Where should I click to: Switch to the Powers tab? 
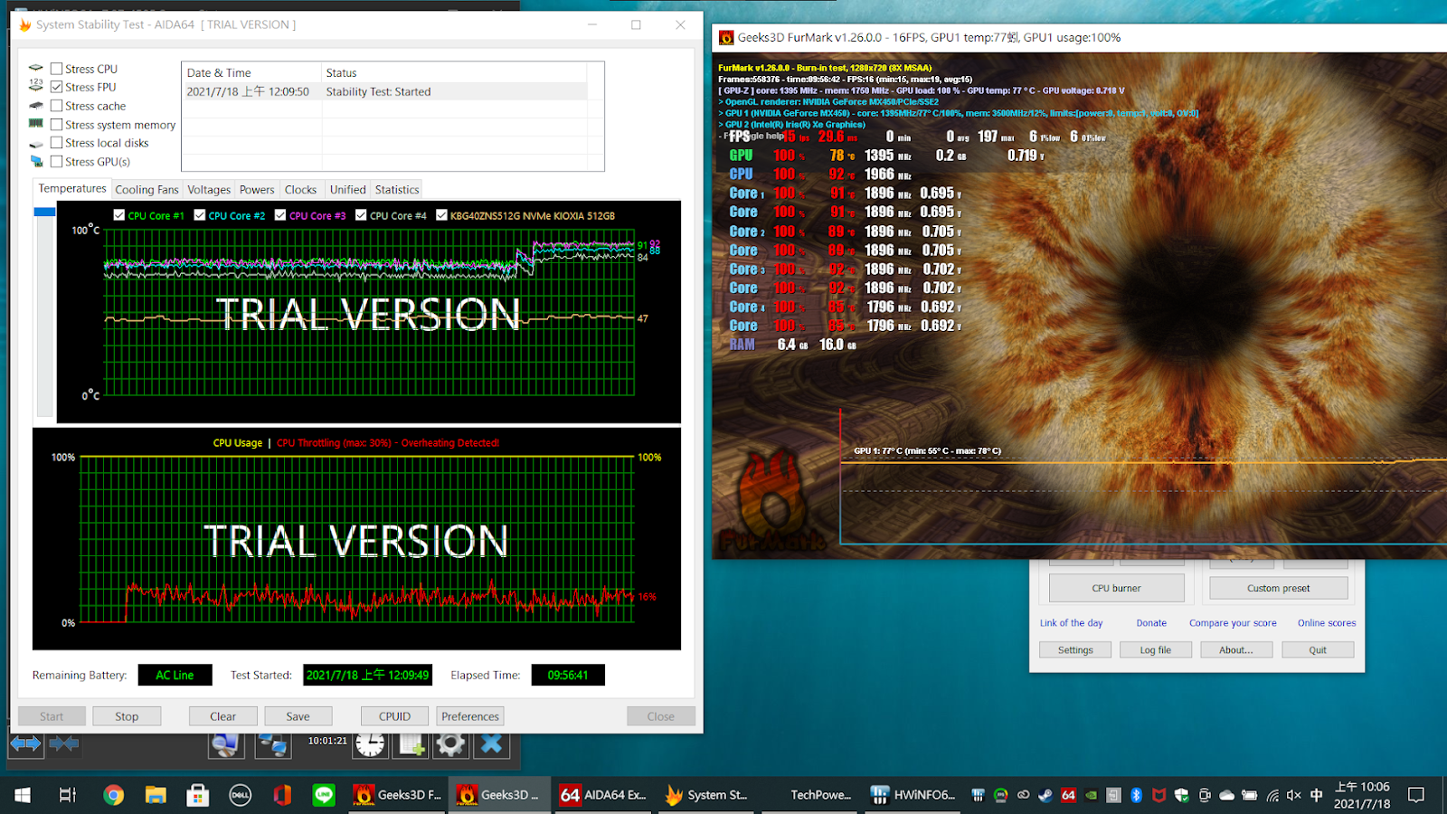(x=257, y=190)
